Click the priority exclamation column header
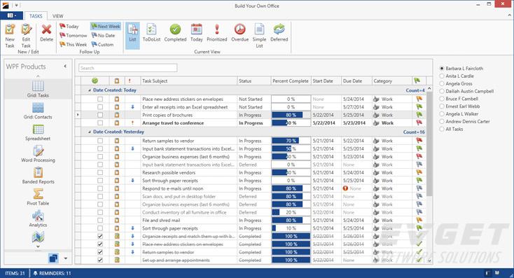514x278 pixels. [x=130, y=81]
